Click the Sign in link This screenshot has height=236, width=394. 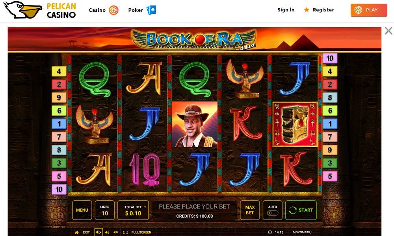(x=286, y=10)
